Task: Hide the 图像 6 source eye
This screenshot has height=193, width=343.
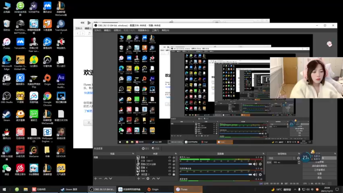Action: tap(169, 168)
